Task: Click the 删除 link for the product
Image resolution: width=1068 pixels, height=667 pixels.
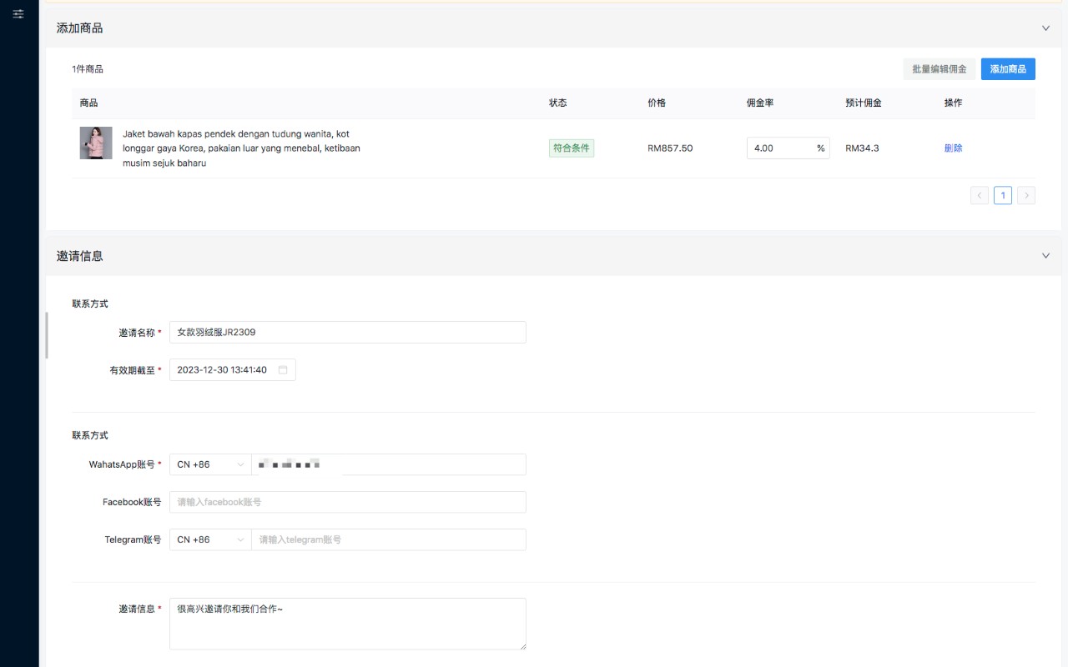Action: (x=954, y=148)
